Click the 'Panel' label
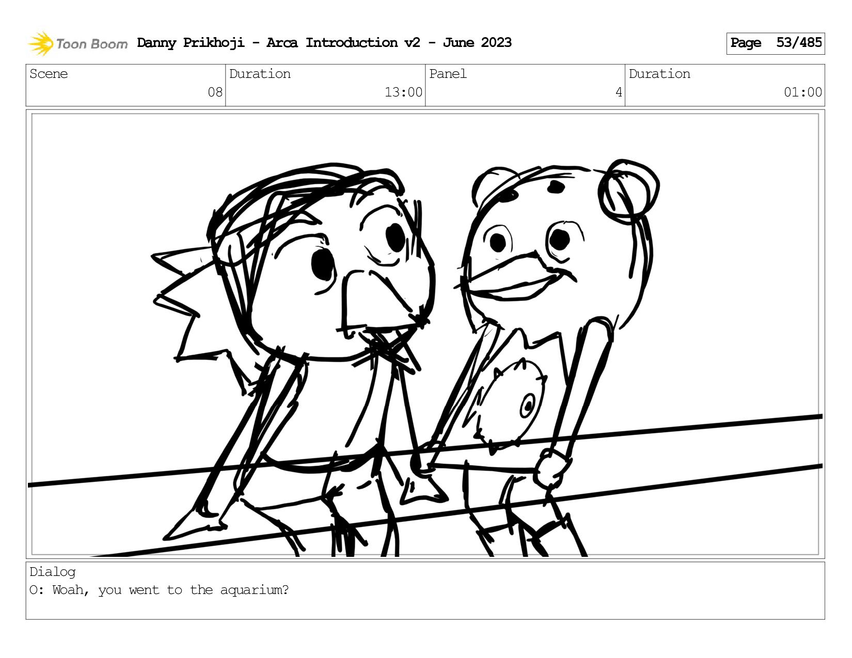 tap(448, 74)
